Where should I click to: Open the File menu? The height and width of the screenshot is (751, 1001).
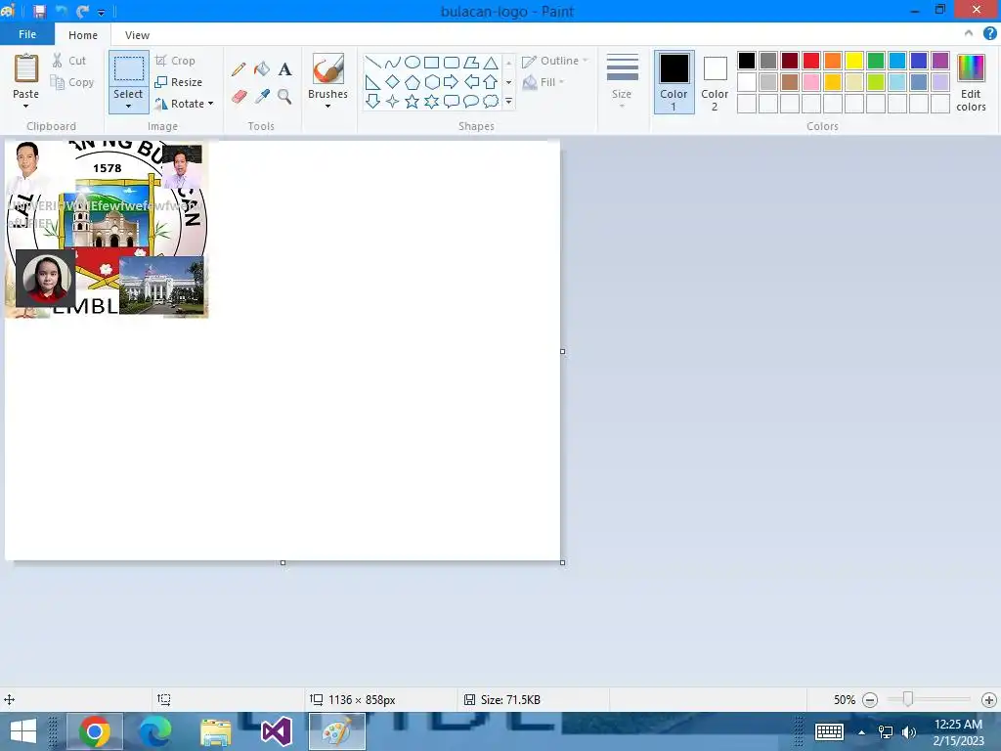tap(26, 34)
